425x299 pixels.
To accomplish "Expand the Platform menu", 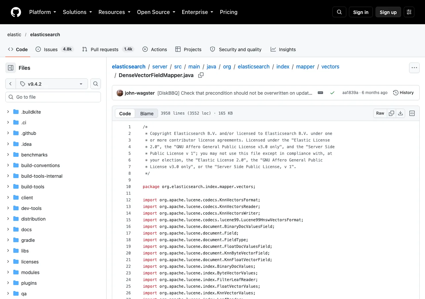I will (x=42, y=12).
